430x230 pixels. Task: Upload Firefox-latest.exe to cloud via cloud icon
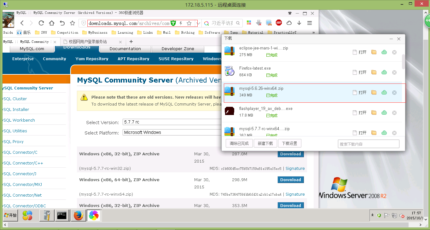384,72
